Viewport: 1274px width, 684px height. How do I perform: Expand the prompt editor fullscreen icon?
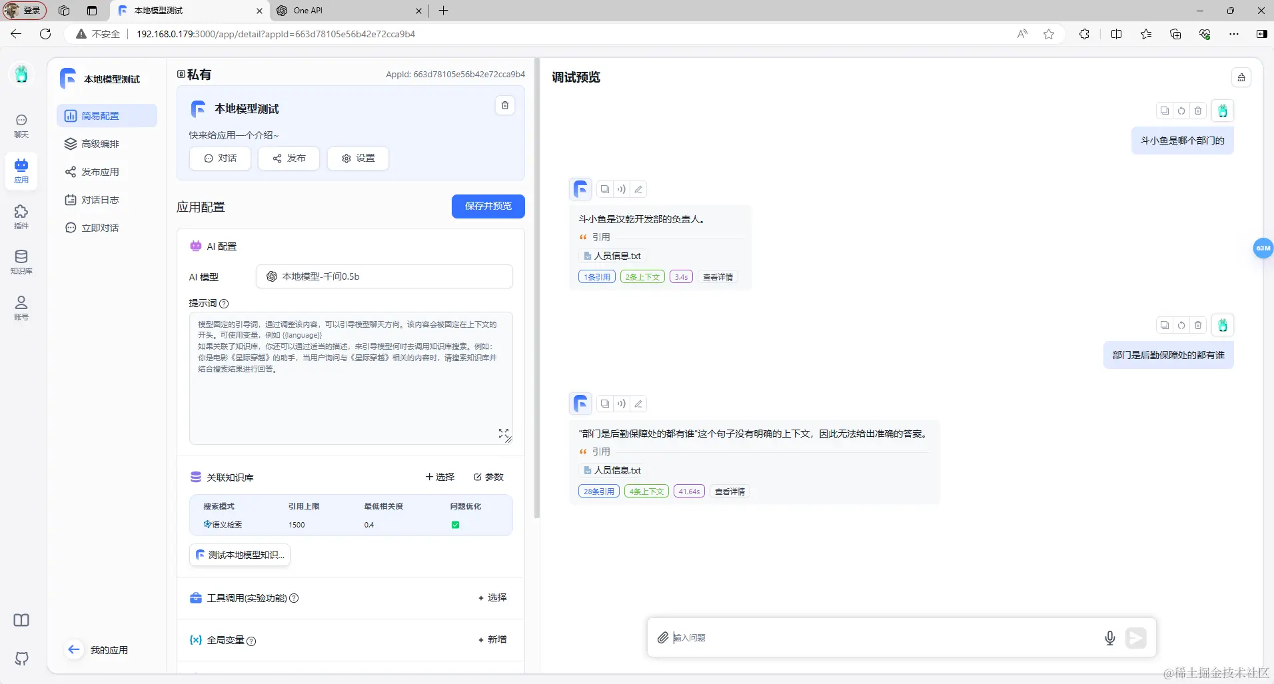click(504, 434)
